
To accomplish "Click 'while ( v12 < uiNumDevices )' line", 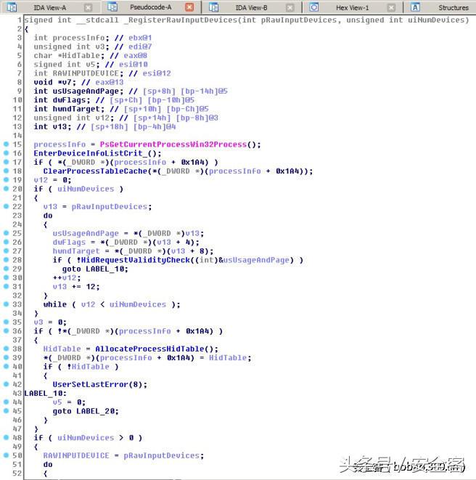I will coord(112,304).
